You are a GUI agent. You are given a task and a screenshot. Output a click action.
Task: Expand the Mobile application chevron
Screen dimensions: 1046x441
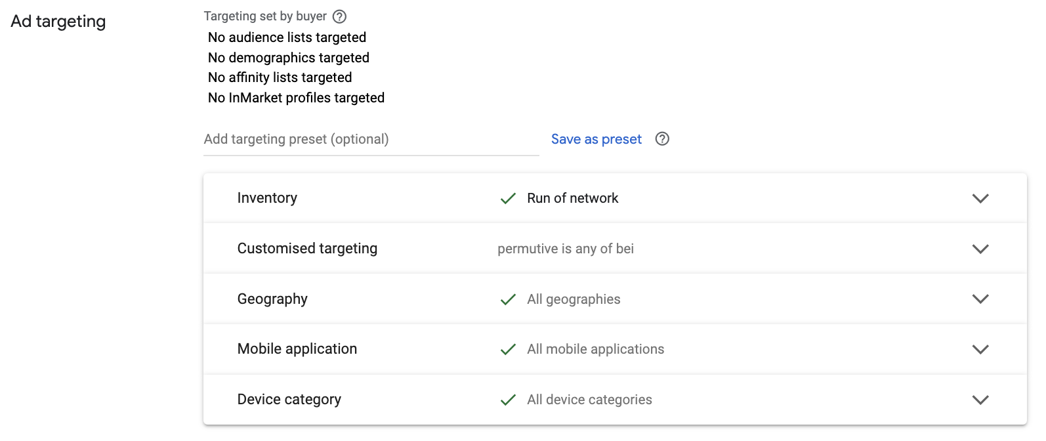tap(980, 349)
